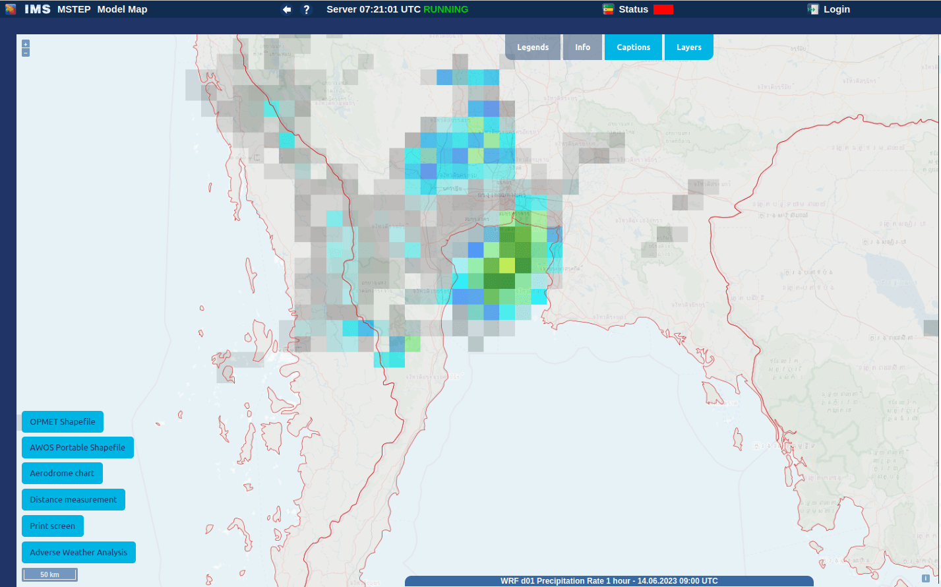Expand the Adverse Weather Analysis tool
Image resolution: width=941 pixels, height=587 pixels.
(x=78, y=552)
